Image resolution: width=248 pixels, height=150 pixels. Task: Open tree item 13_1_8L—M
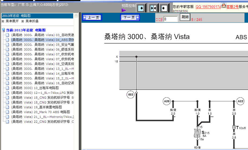42,69
